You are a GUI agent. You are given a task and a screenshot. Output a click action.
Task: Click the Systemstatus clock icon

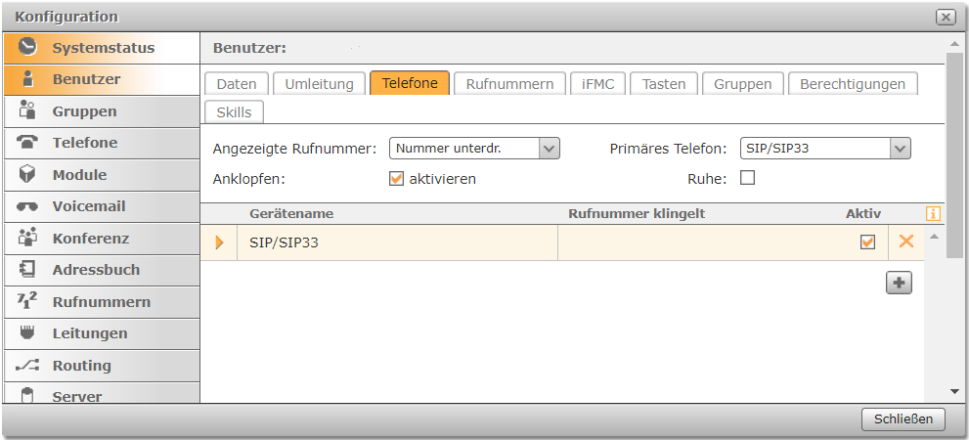coord(27,46)
